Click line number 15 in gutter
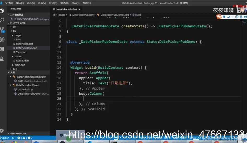Screen dimensions: 247x143 click(x=59, y=73)
